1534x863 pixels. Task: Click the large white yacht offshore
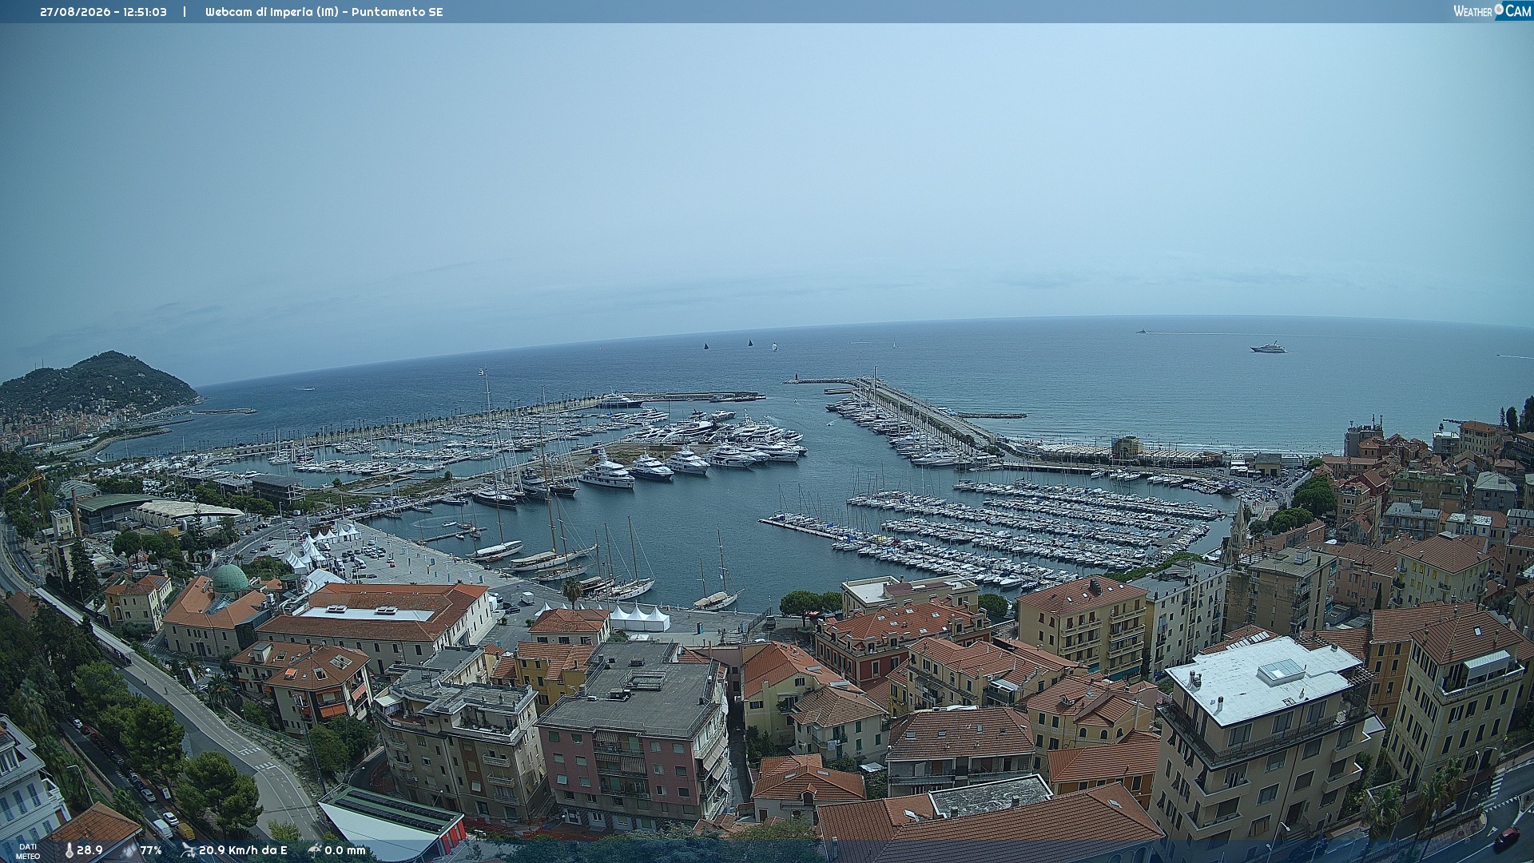(x=1268, y=347)
